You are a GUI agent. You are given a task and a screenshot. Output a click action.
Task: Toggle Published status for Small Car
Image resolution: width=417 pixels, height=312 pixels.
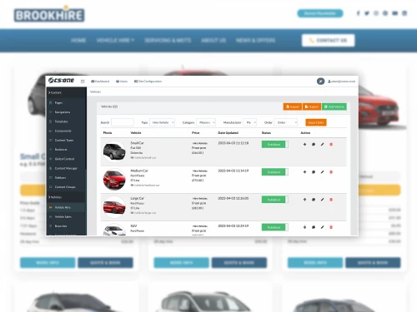click(x=275, y=144)
